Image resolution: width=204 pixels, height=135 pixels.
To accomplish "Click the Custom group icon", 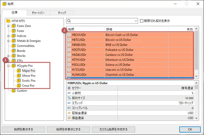I will point(14,90).
